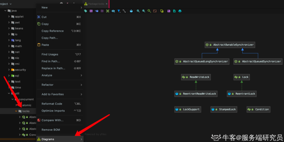284x142 pixels.
Task: Select Remove BOM
Action: [x=60, y=130]
